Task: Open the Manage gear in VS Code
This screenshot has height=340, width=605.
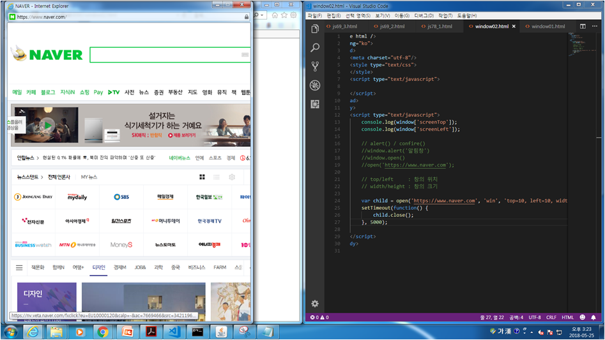Action: click(315, 304)
